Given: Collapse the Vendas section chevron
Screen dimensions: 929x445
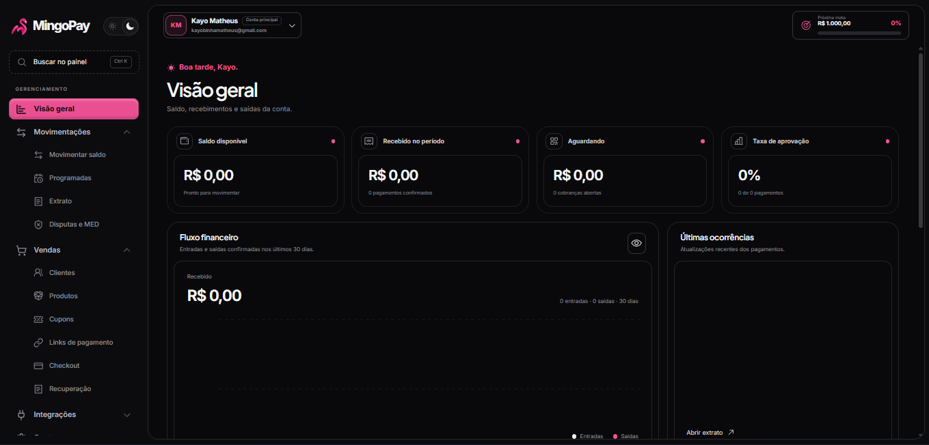Looking at the screenshot, I should click(x=126, y=250).
